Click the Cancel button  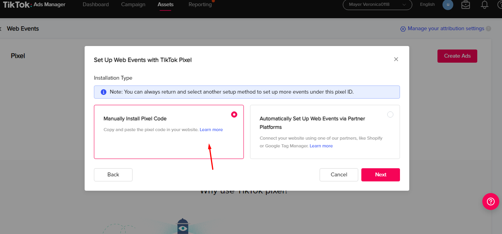point(339,175)
